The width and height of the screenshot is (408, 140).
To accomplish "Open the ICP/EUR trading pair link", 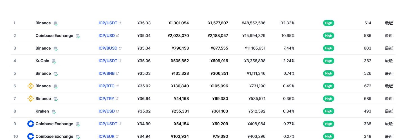I will 106,136.
